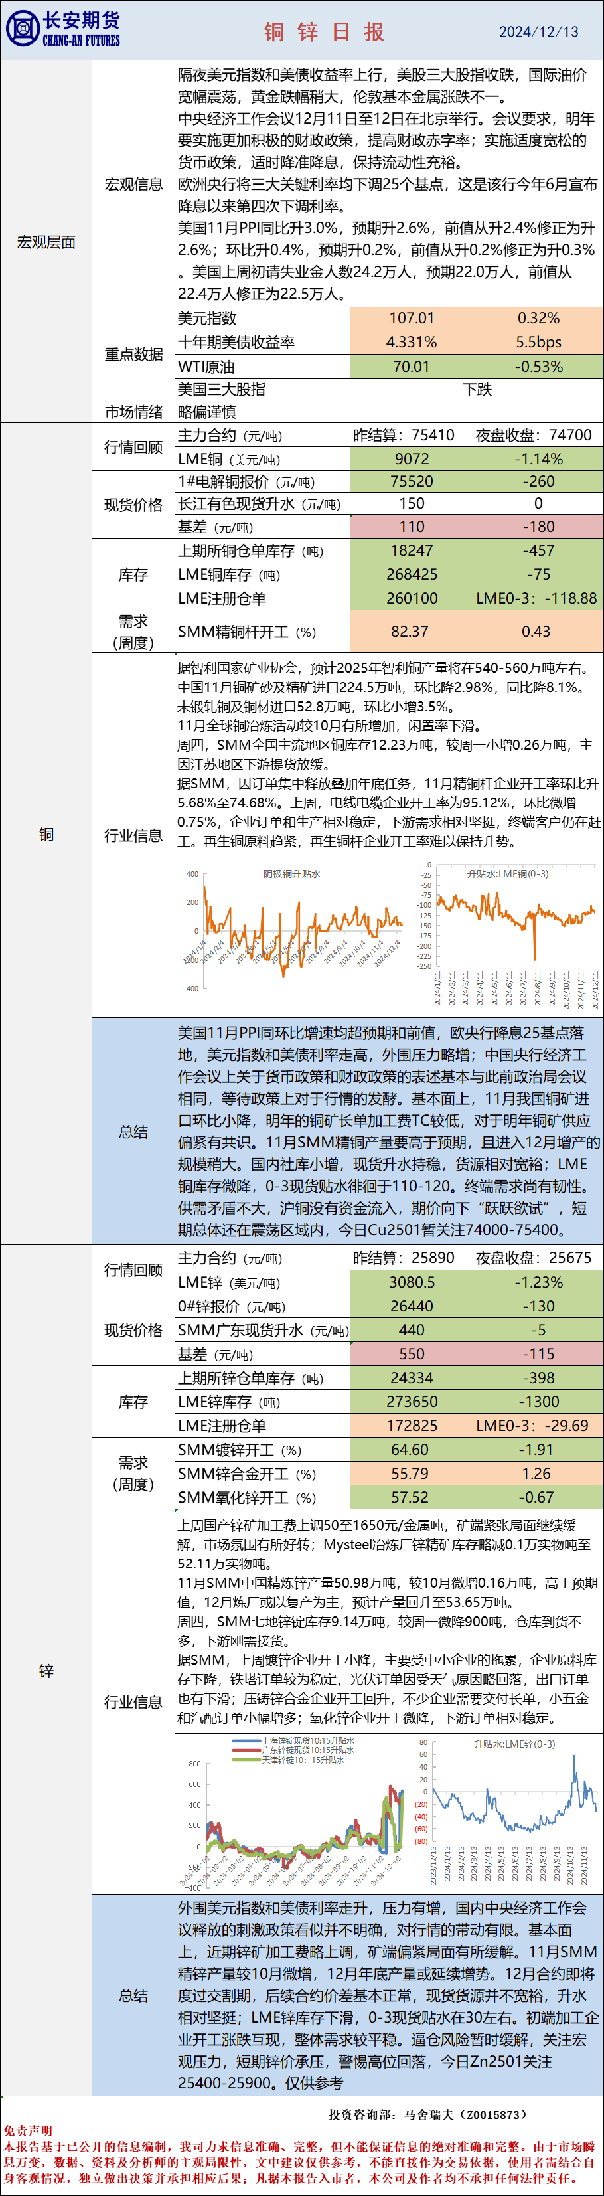The width and height of the screenshot is (604, 2196).
Task: Click SMM广东现货升水 change -5
Action: point(538,1330)
